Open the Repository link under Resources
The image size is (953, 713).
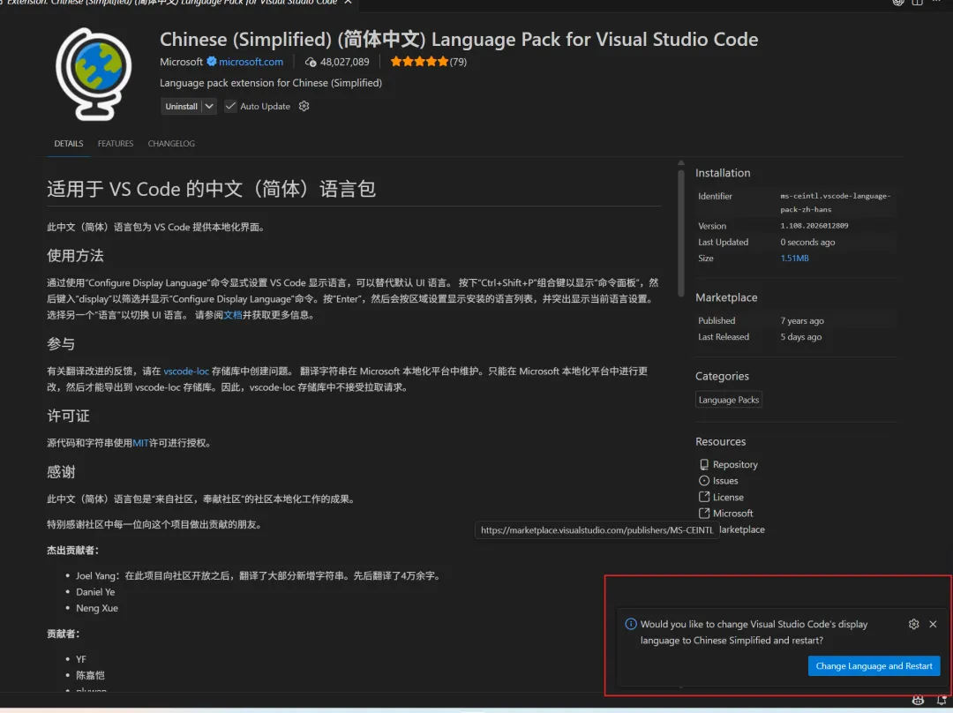[735, 464]
